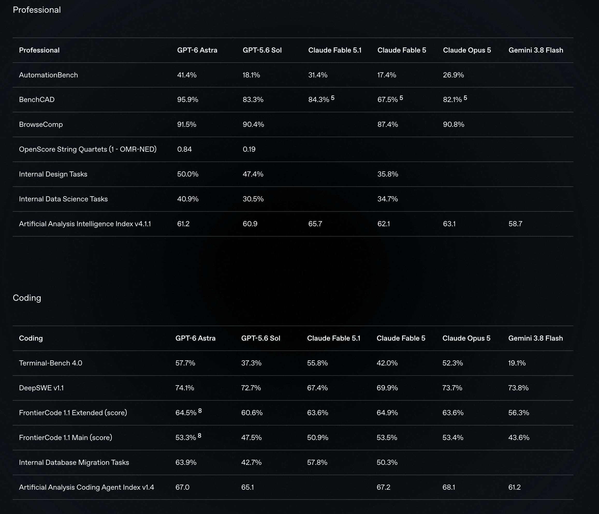Screen dimensions: 599x514
Task: Select the BrowseComp row label
Action: tap(41, 124)
